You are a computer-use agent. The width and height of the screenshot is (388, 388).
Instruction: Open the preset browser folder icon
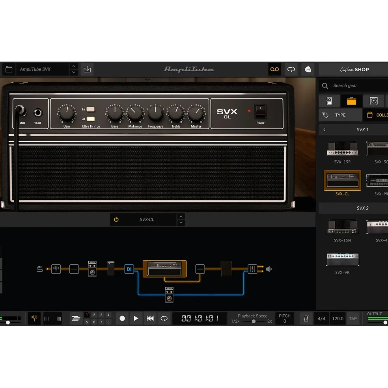click(x=9, y=69)
